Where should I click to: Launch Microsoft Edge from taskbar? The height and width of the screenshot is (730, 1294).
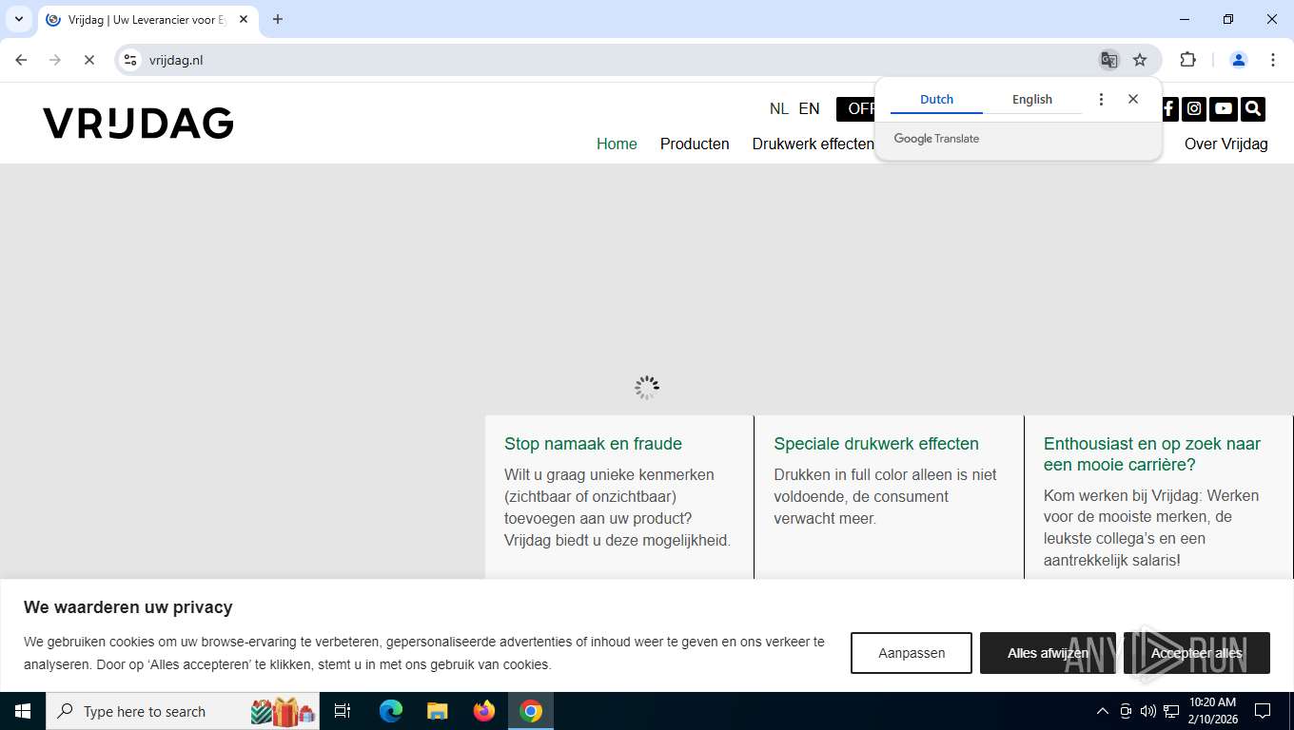pyautogui.click(x=391, y=711)
